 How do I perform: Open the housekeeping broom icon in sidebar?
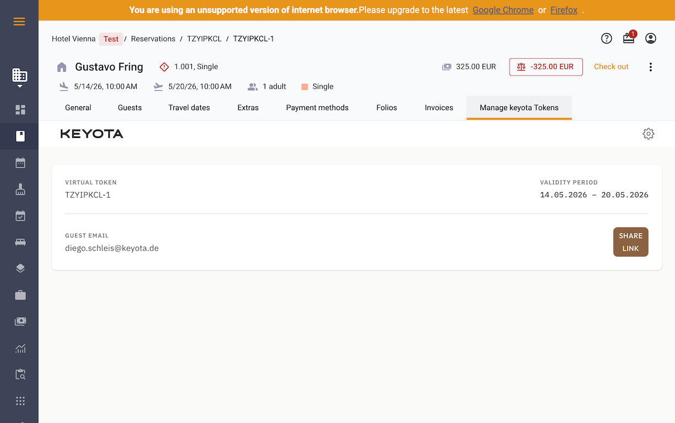[x=20, y=189]
